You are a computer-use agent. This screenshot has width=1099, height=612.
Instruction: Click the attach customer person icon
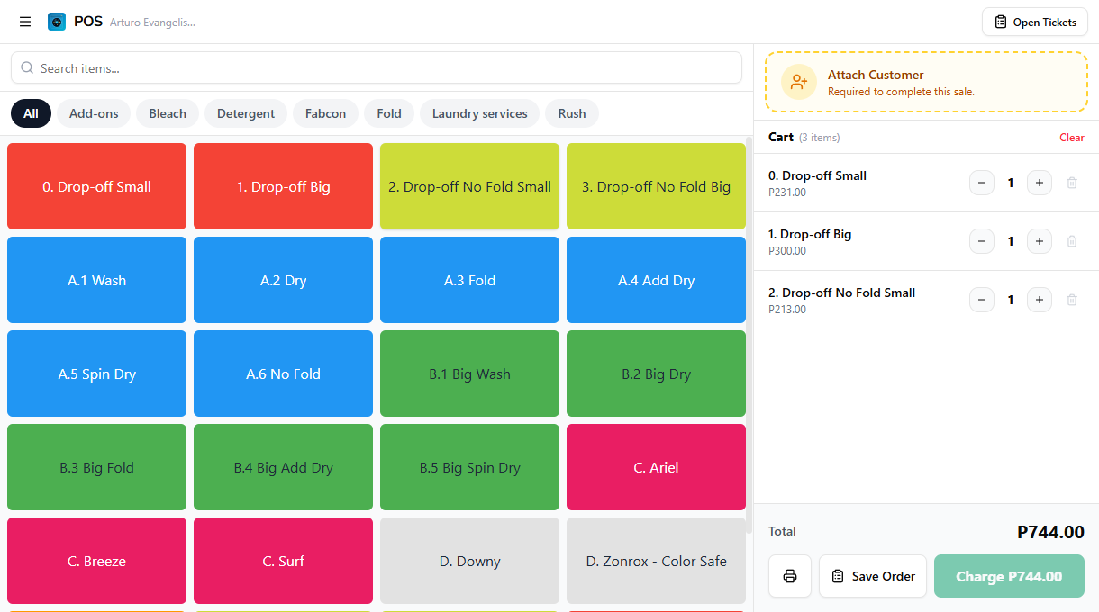[798, 82]
